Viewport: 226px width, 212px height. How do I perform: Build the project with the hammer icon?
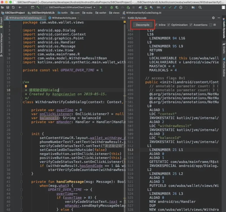tap(38, 7)
